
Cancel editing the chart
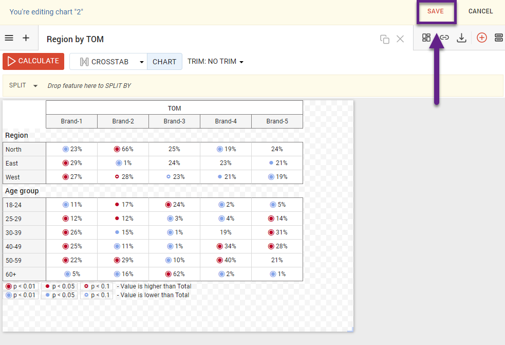pos(480,11)
